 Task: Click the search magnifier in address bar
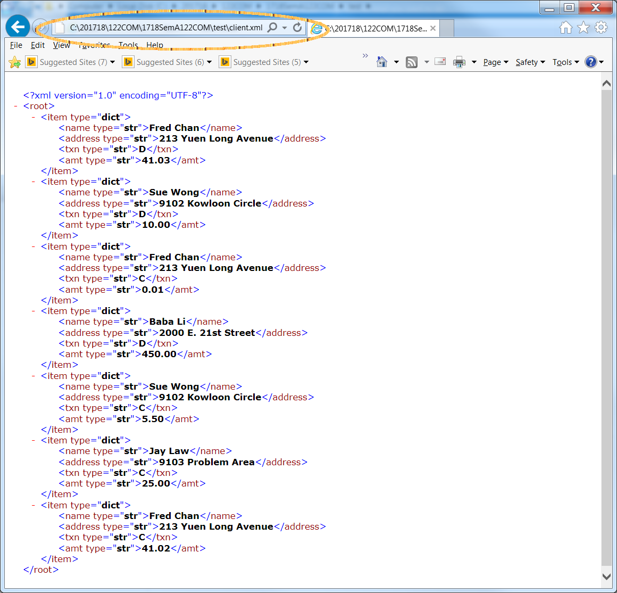(x=272, y=27)
